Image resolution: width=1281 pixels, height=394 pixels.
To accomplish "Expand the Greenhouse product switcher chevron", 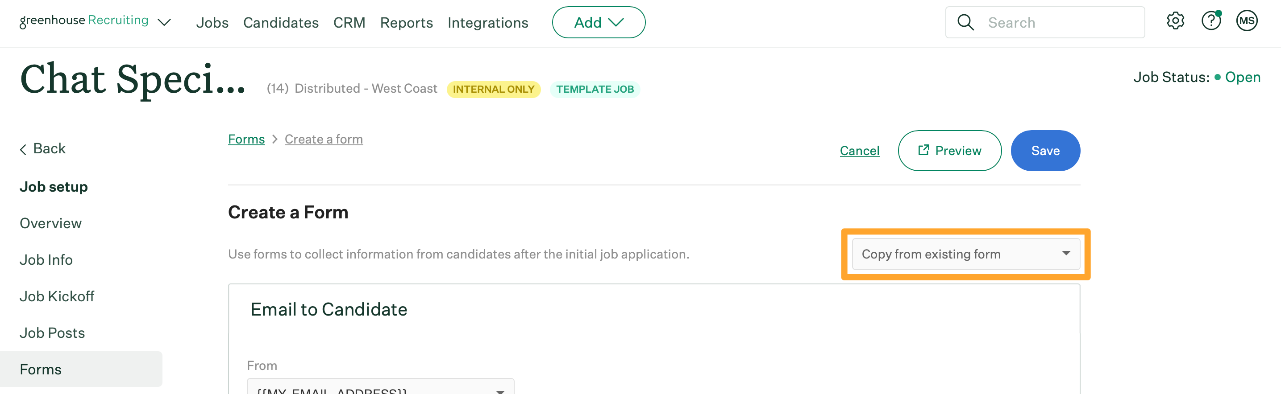I will click(x=164, y=22).
